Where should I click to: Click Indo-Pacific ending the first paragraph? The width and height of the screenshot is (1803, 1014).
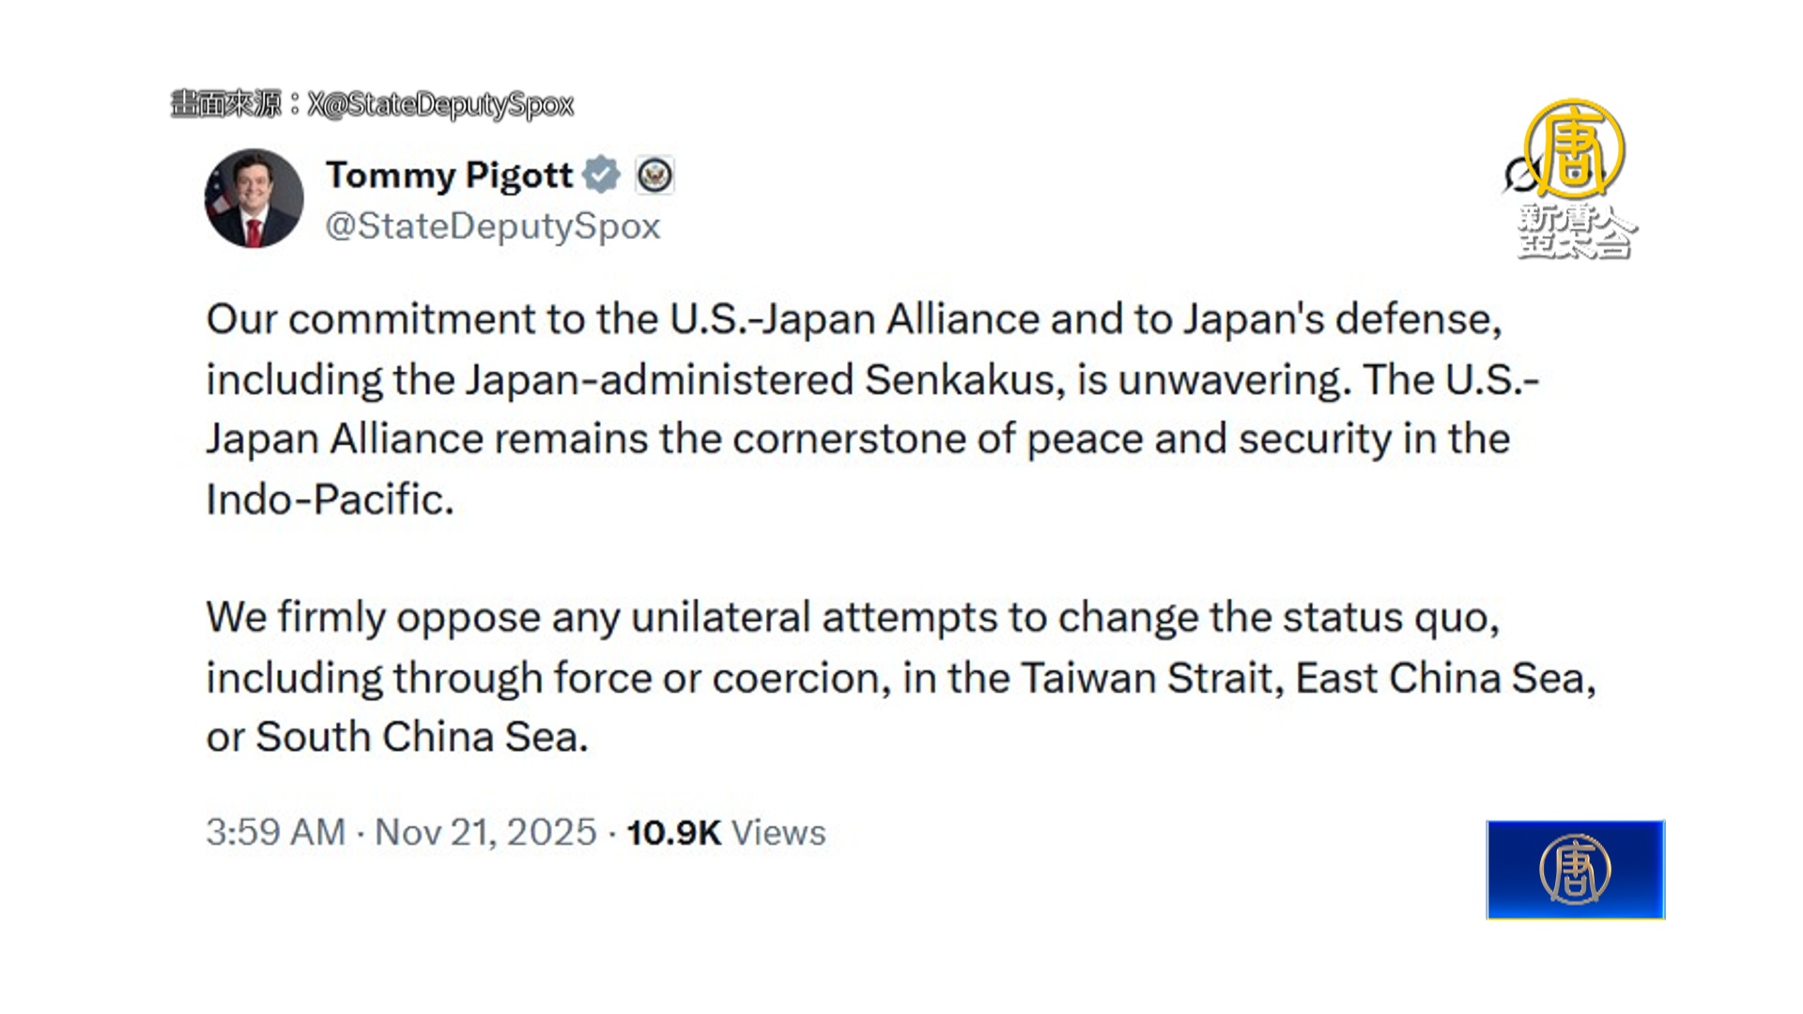point(329,499)
